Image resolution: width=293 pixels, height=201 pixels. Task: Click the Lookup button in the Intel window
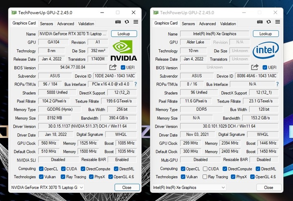pyautogui.click(x=266, y=34)
